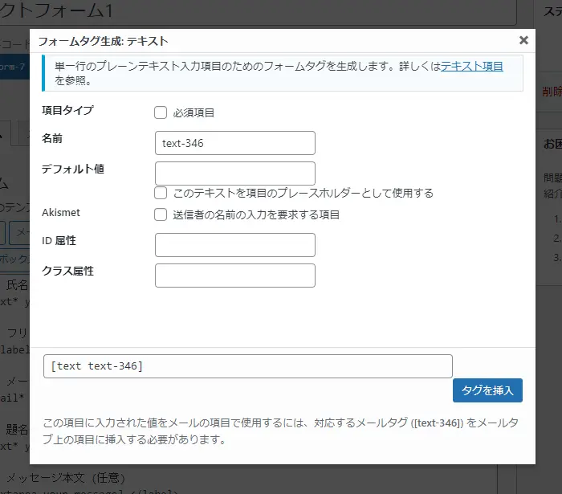Click メッセージ本文 (任意) in background editor

point(66,477)
